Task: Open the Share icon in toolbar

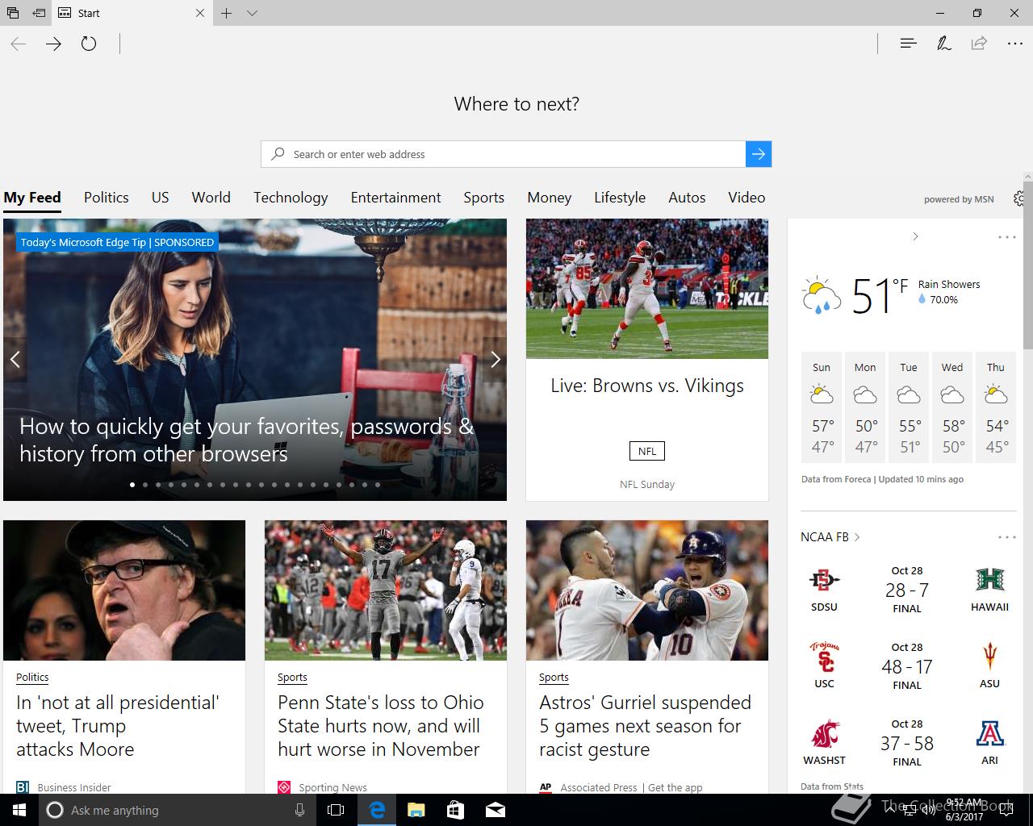Action: [979, 44]
